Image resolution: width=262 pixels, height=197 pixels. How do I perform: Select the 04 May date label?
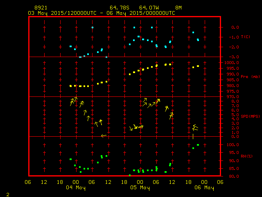pyautogui.click(x=76, y=188)
